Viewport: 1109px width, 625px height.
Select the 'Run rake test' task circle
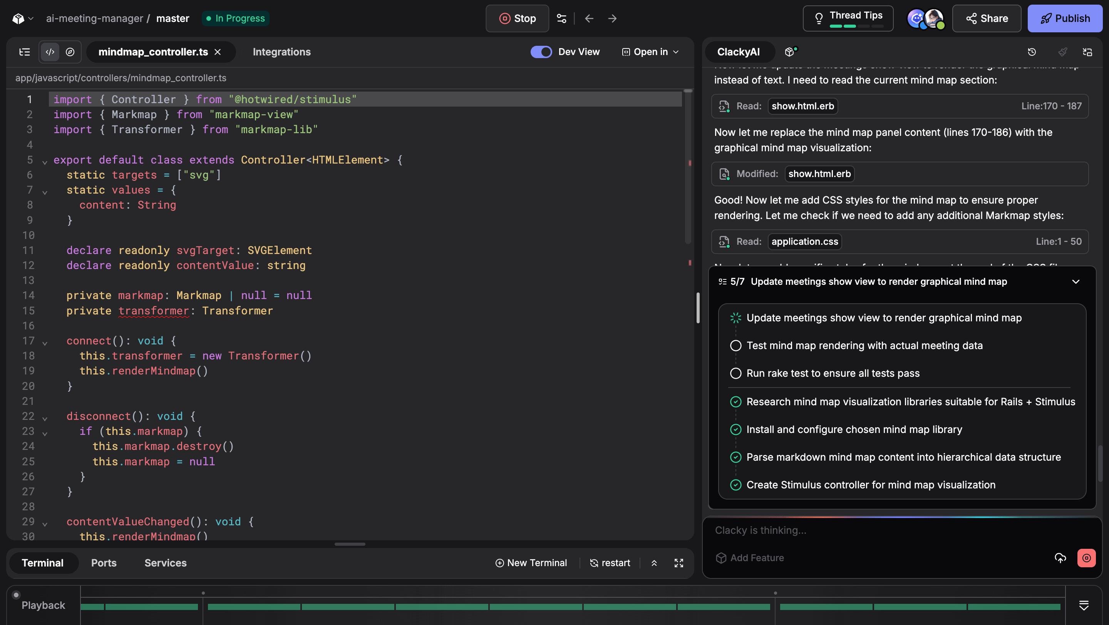(736, 373)
